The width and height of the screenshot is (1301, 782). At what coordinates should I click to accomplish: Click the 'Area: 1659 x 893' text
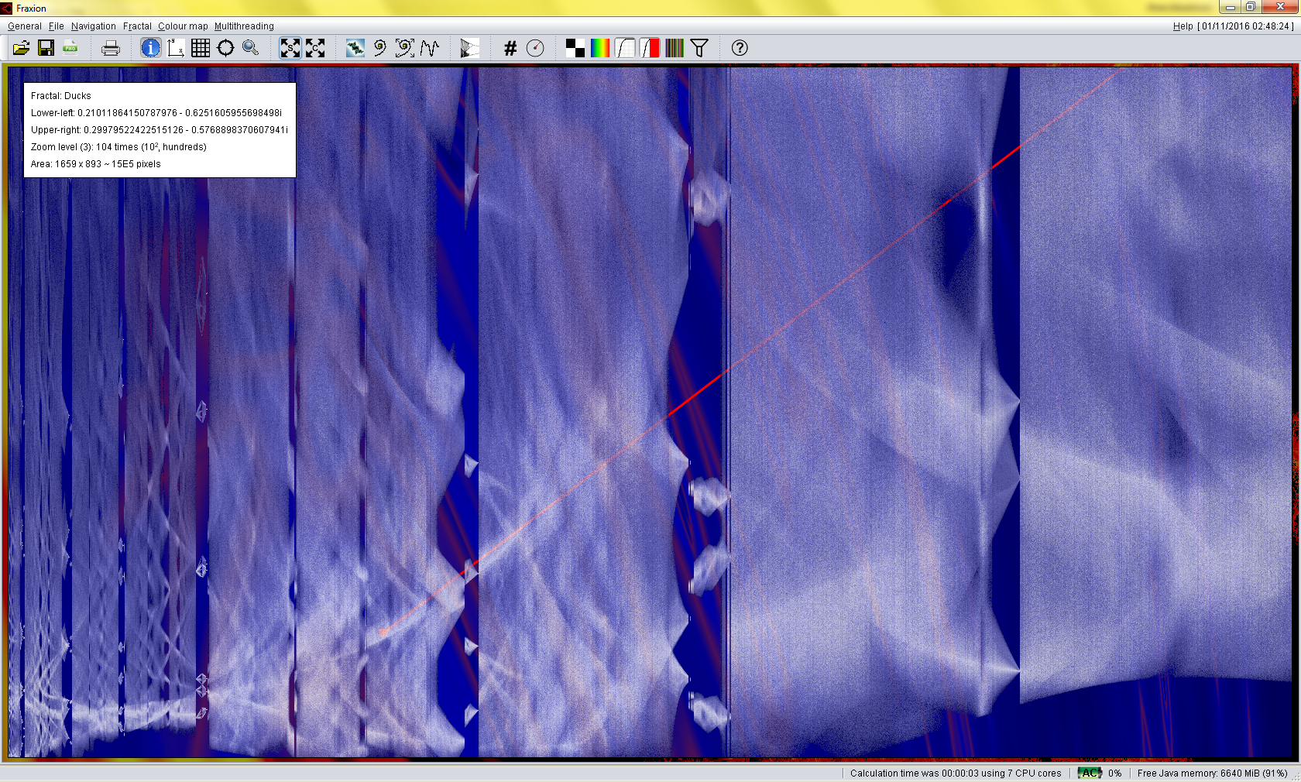click(x=96, y=164)
